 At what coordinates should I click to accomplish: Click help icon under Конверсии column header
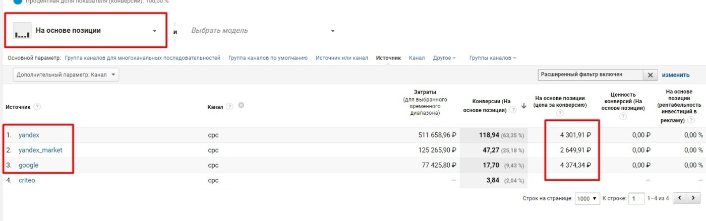513,110
